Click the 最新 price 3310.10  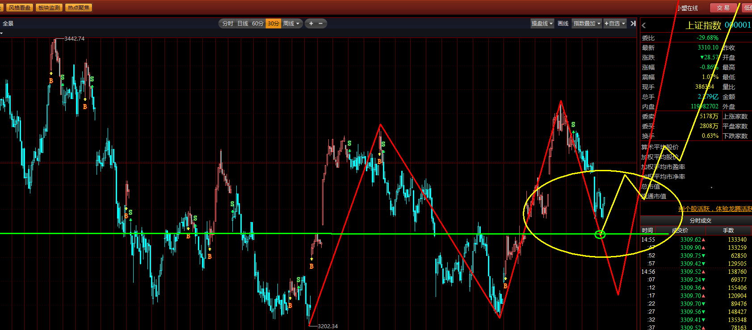(x=708, y=48)
